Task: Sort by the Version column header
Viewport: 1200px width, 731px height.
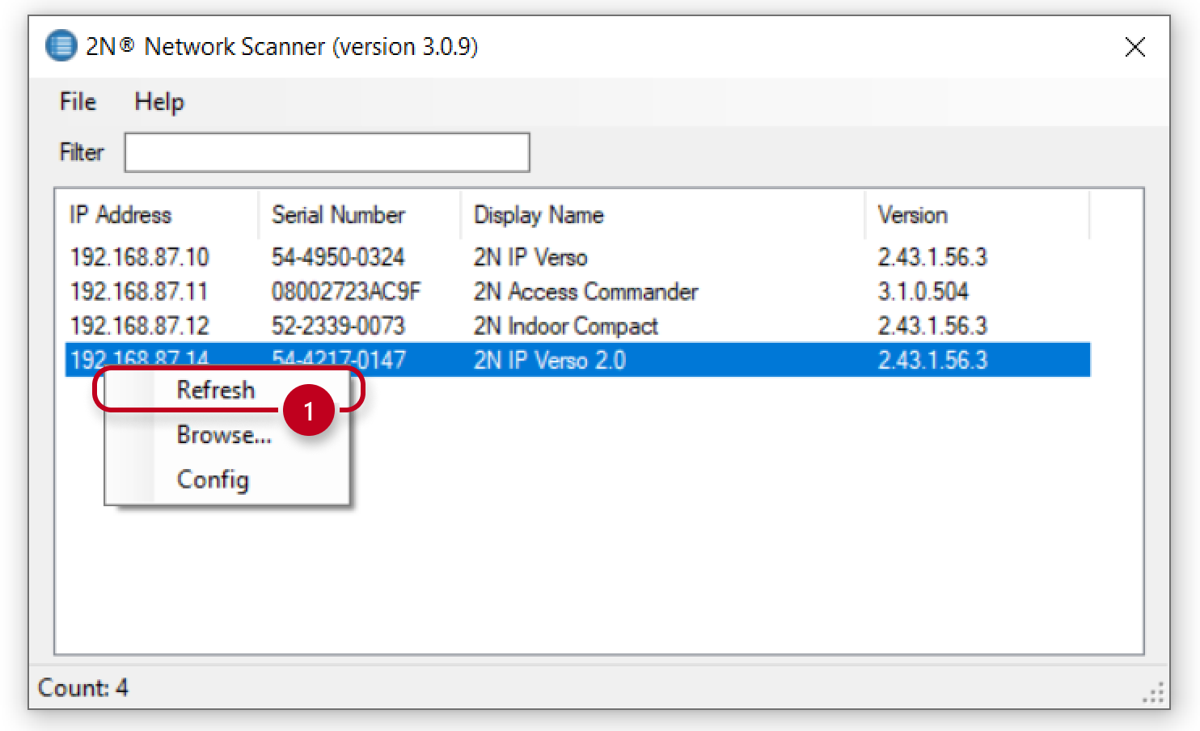Action: 977,215
